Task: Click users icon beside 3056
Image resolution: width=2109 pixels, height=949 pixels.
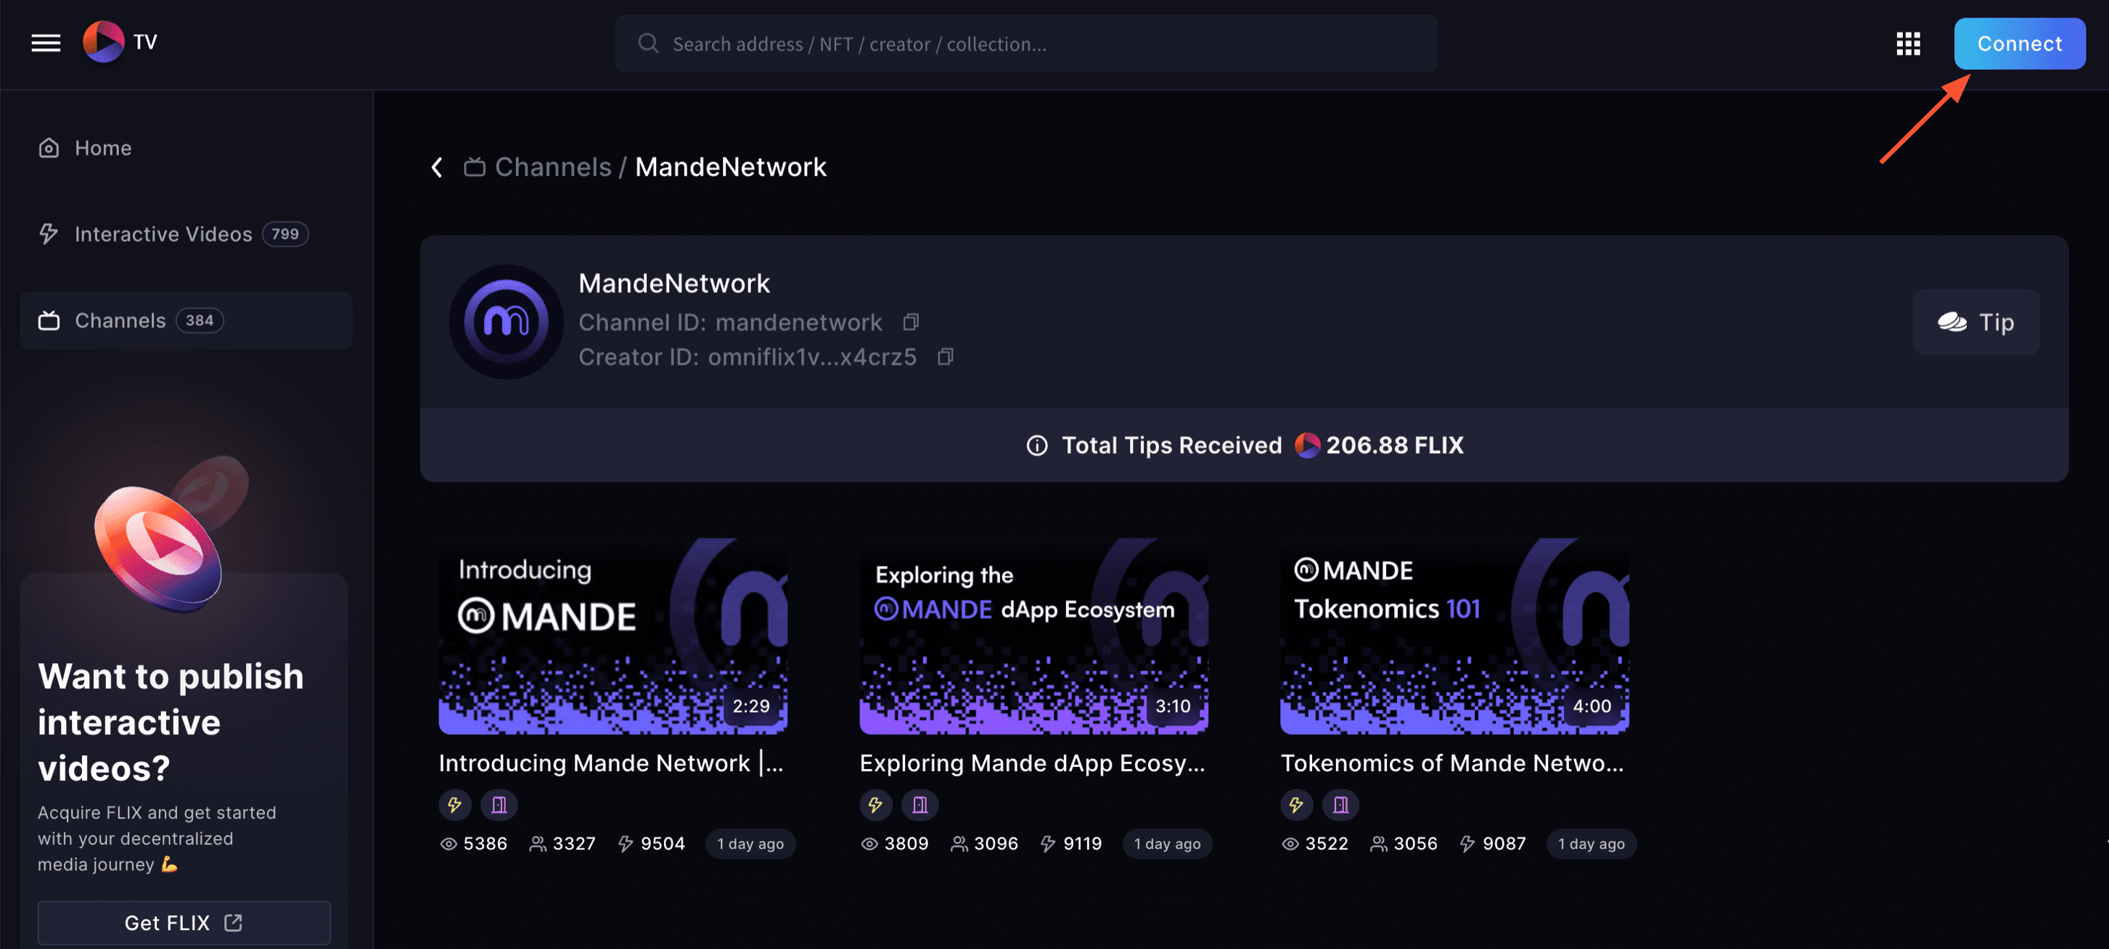Action: point(1379,843)
